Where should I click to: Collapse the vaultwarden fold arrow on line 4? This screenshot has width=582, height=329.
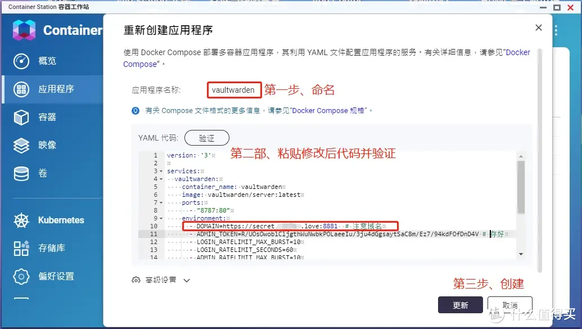161,179
